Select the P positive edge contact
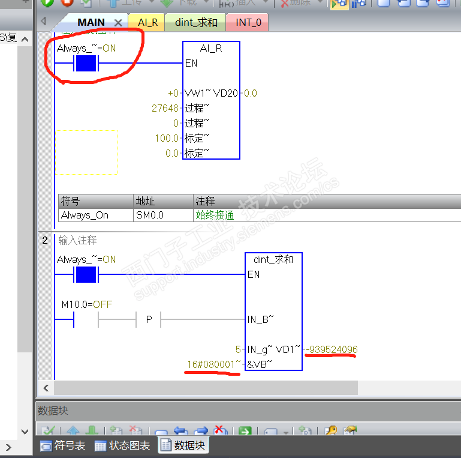The image size is (461, 458). (x=149, y=320)
